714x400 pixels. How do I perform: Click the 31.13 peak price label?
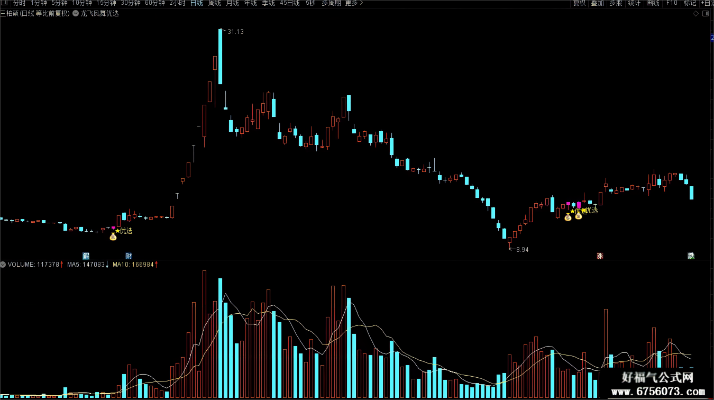coord(235,32)
